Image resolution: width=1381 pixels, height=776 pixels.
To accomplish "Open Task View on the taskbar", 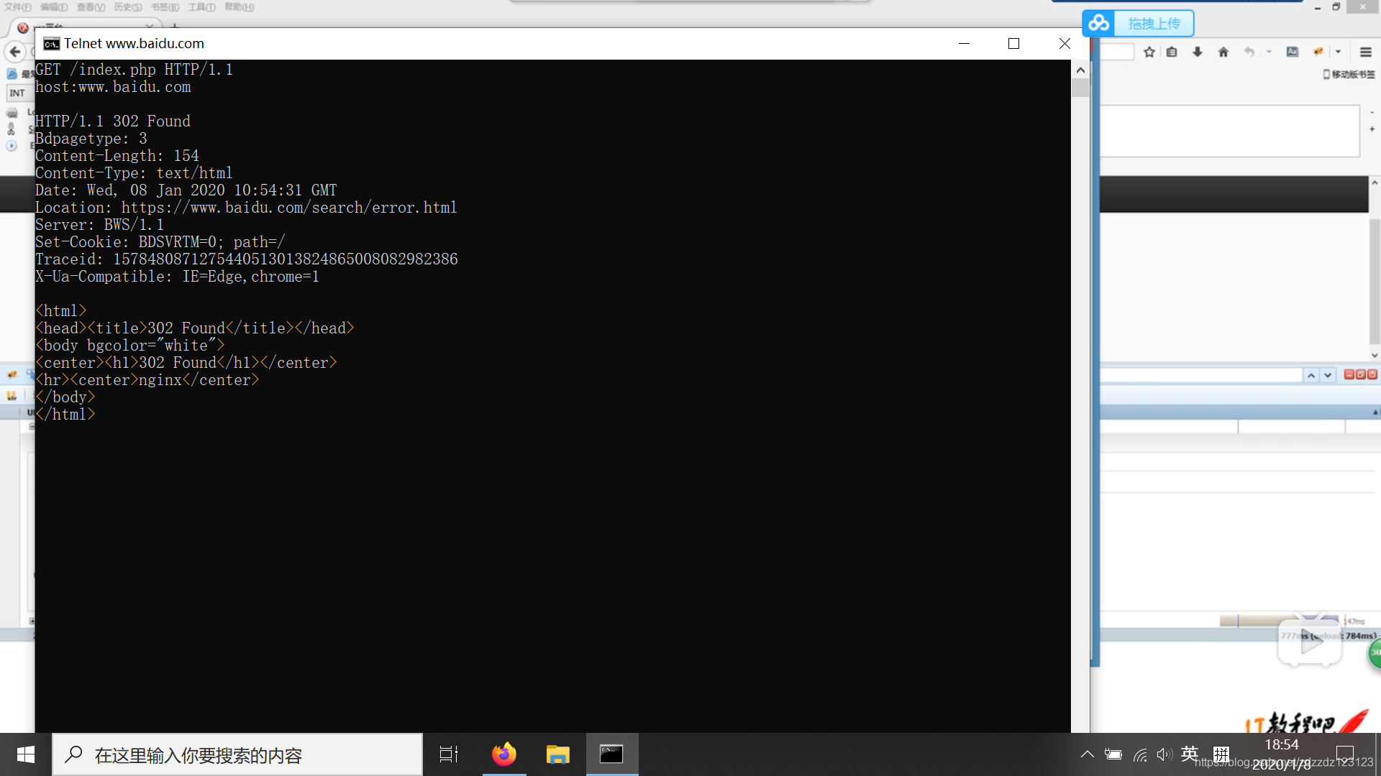I will pos(449,754).
